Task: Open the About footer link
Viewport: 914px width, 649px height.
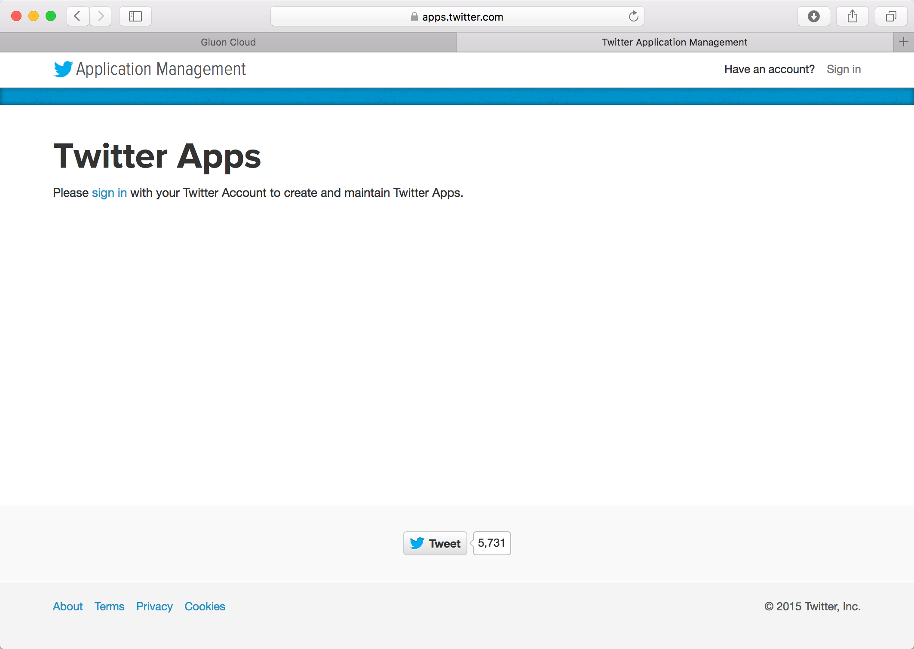Action: pyautogui.click(x=67, y=606)
